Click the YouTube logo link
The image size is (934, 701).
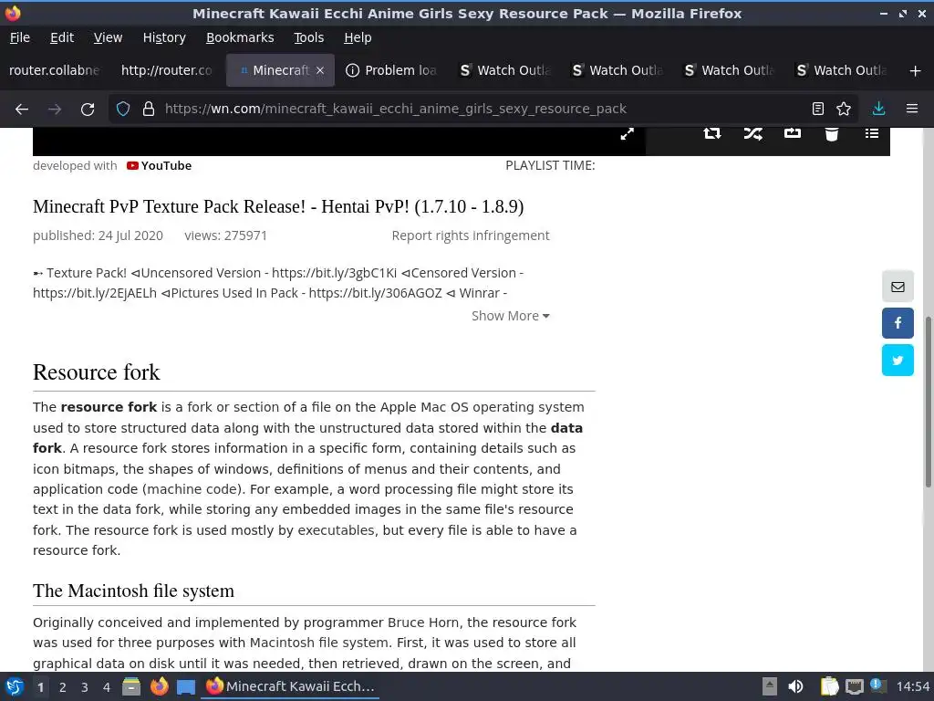coord(159,166)
